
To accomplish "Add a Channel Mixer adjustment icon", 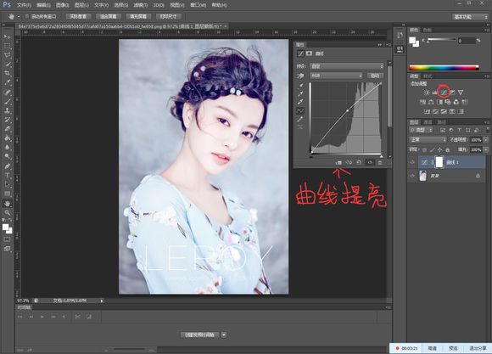I will 456,102.
